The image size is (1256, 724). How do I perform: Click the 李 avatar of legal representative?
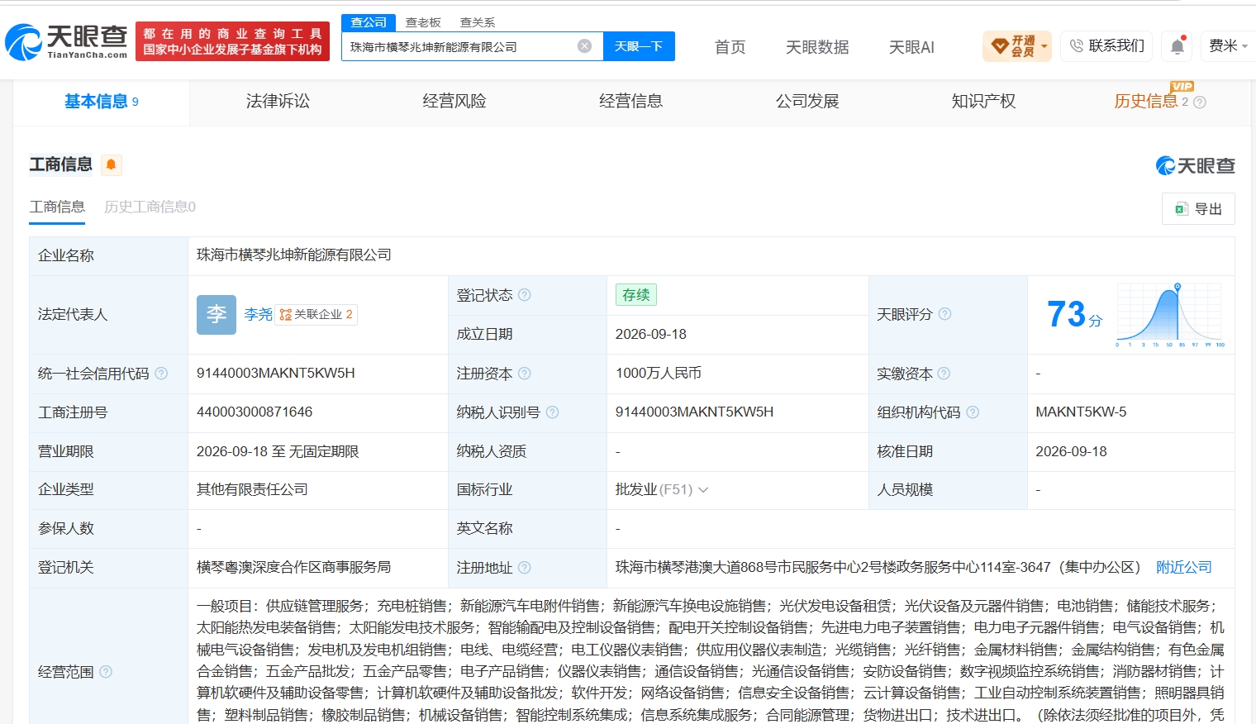(216, 315)
